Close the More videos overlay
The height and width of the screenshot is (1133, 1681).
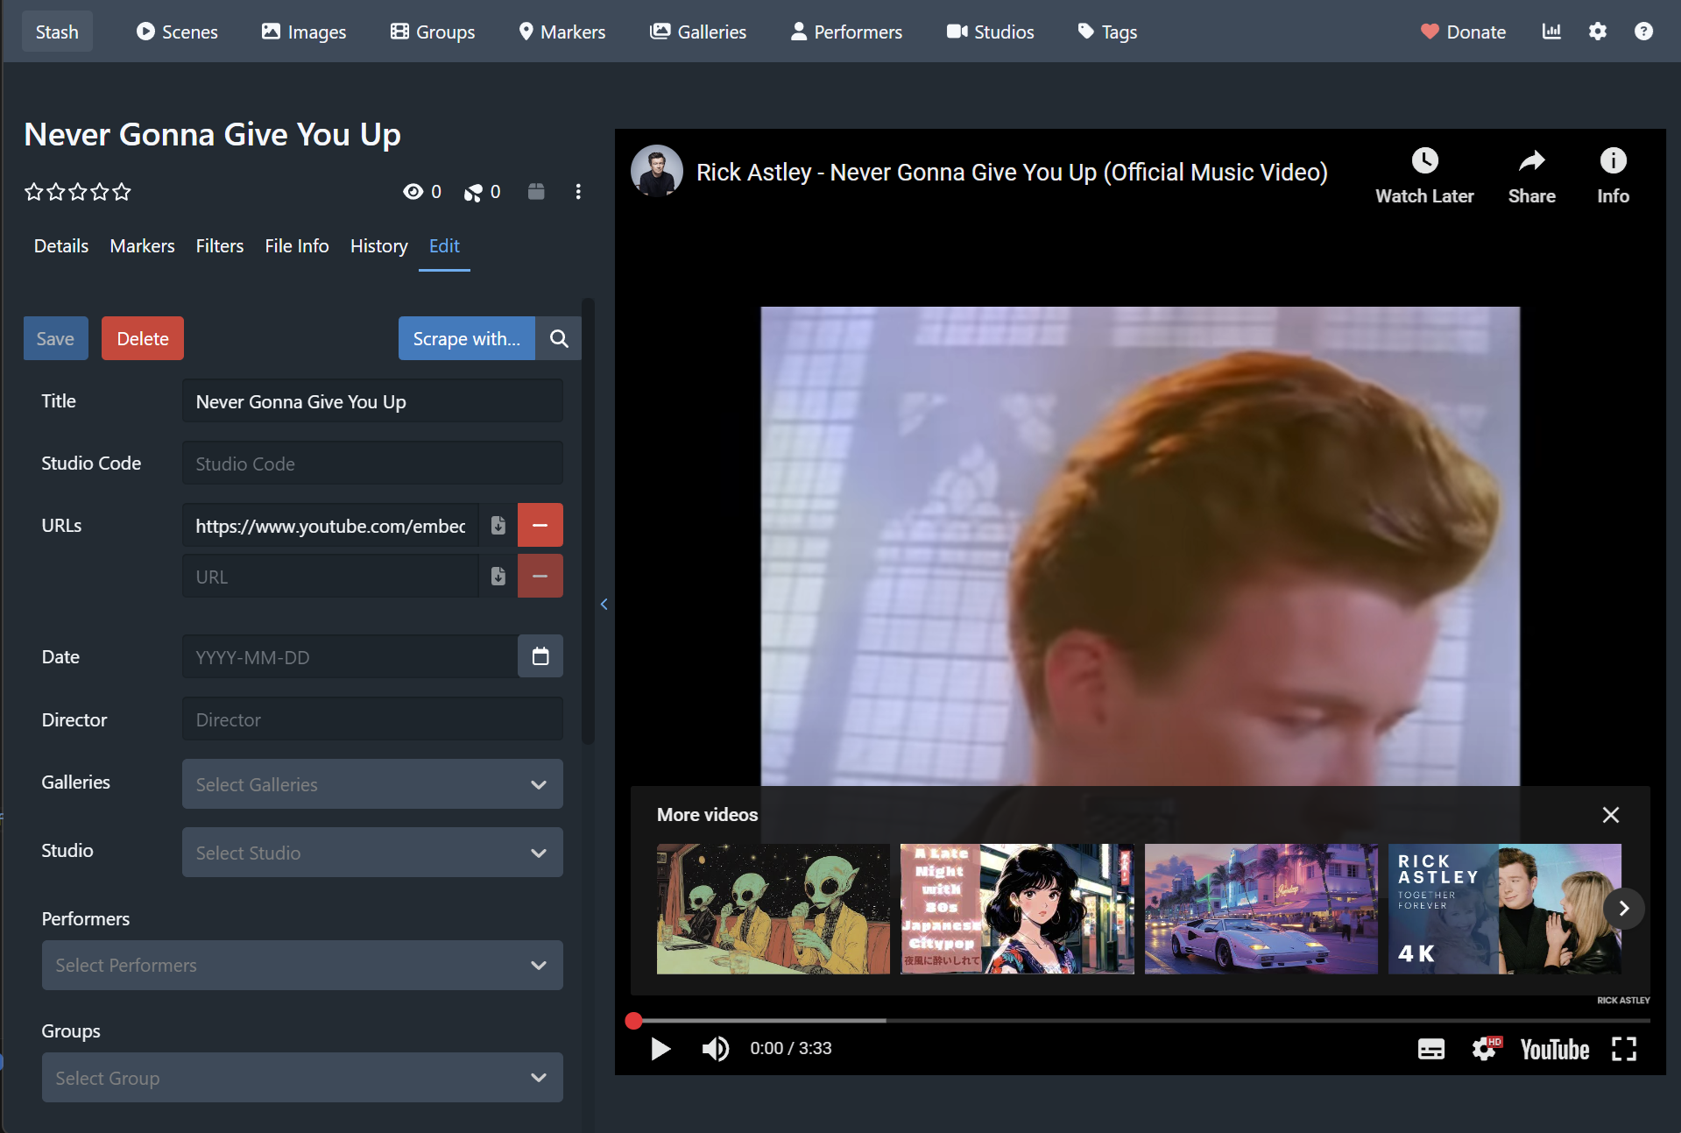click(x=1610, y=815)
